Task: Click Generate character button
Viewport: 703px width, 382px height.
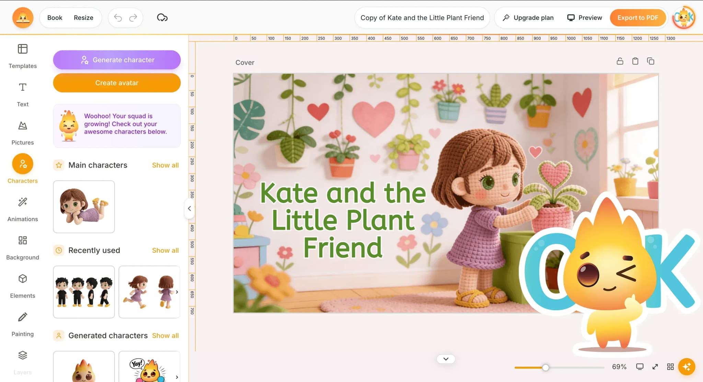Action: pos(117,60)
